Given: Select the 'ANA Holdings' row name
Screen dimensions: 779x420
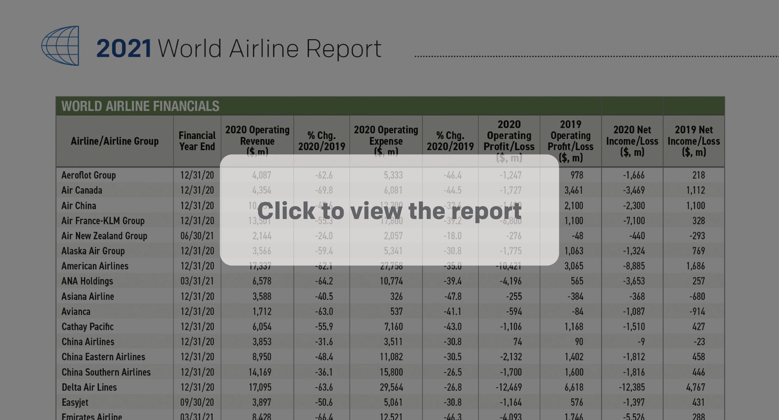Looking at the screenshot, I should point(87,282).
